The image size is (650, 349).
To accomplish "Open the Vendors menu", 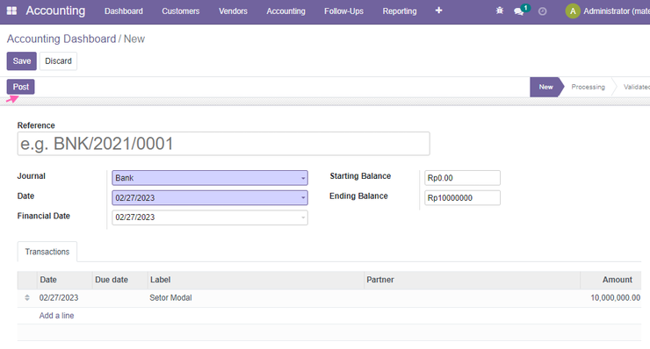I will pos(233,11).
